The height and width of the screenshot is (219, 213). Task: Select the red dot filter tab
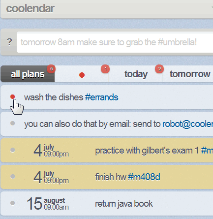coord(82,75)
